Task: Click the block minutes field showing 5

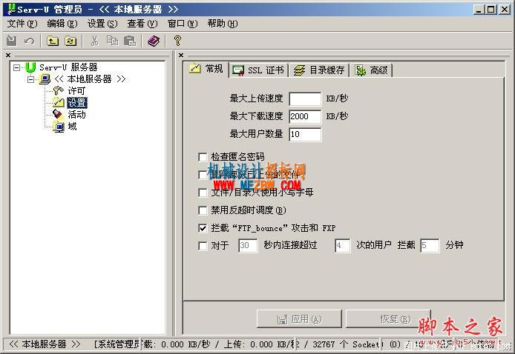Action: (x=430, y=246)
